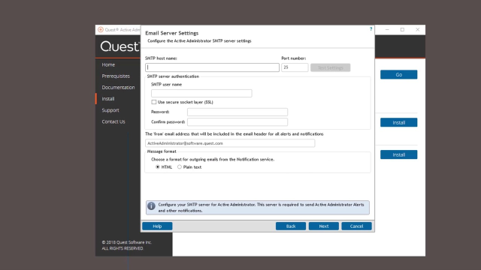The height and width of the screenshot is (270, 481).
Task: Click the Quest app icon in title bar
Action: click(101, 30)
